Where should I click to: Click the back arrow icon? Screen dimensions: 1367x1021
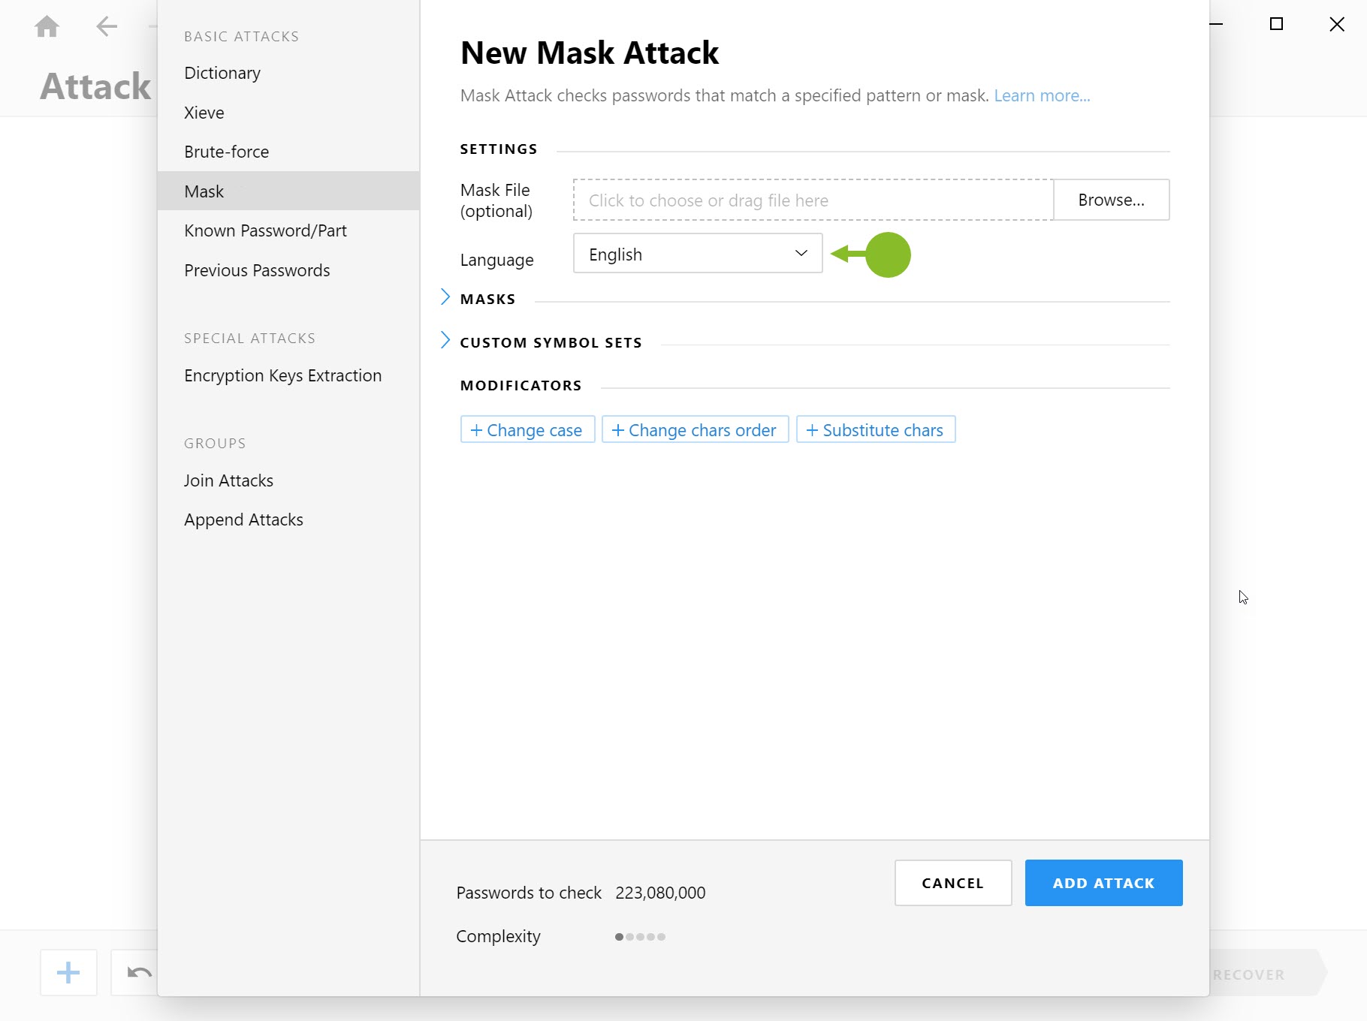pyautogui.click(x=106, y=26)
